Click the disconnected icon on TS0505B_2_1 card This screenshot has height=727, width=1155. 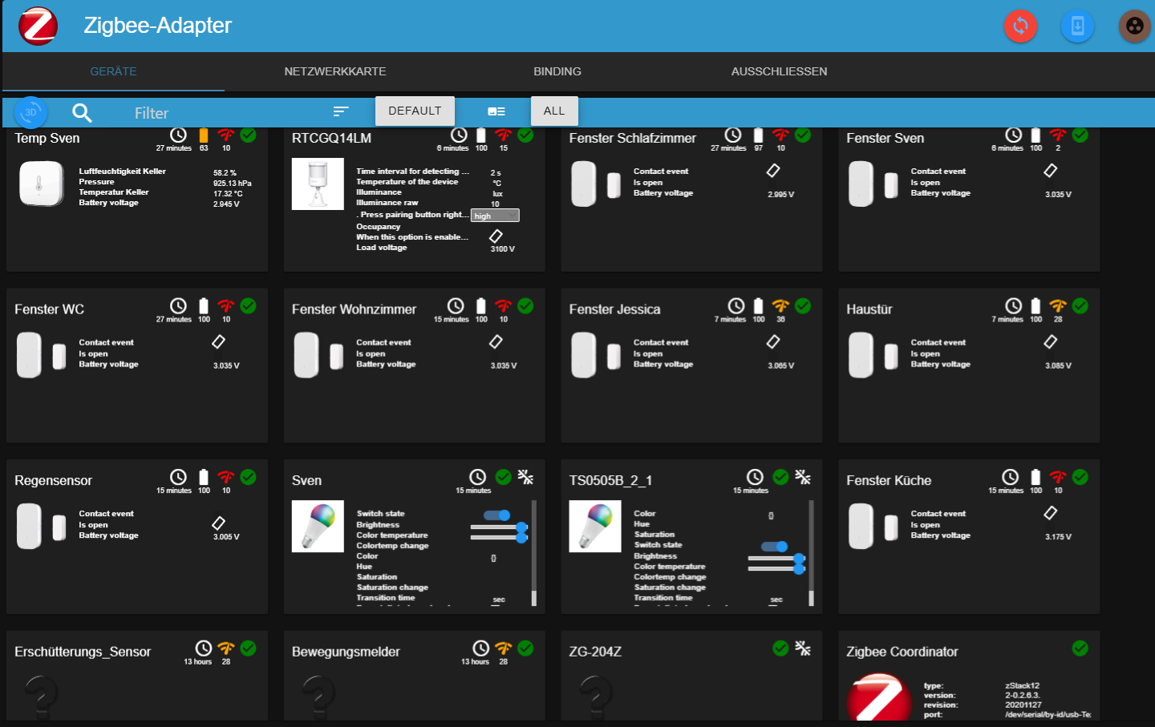coord(803,477)
